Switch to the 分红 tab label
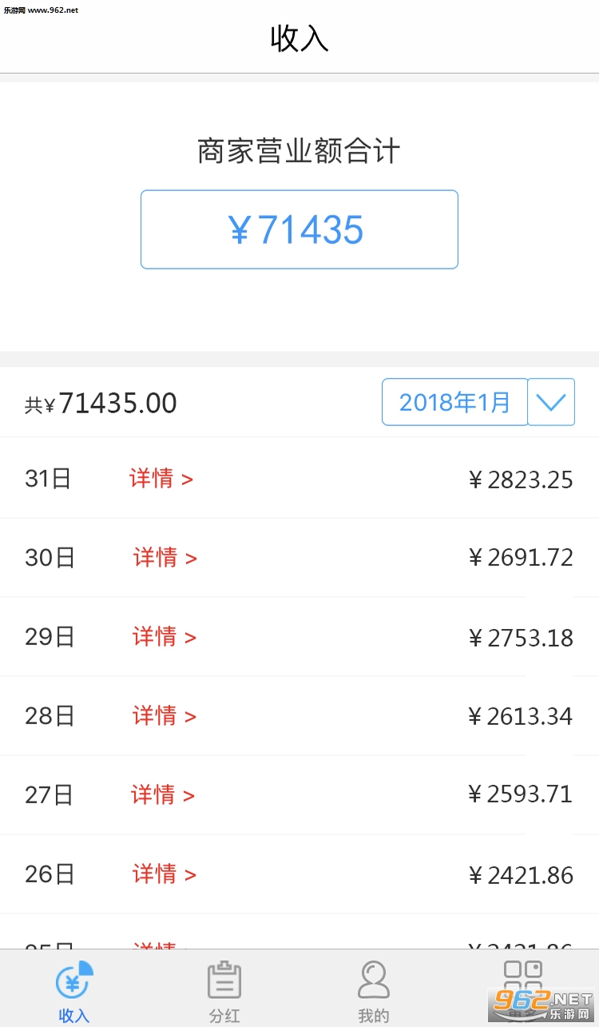Image resolution: width=599 pixels, height=1027 pixels. 224,1016
